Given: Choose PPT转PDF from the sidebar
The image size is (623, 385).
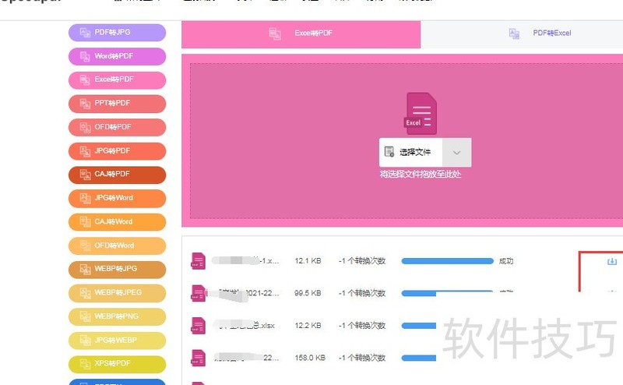Looking at the screenshot, I should click(117, 104).
